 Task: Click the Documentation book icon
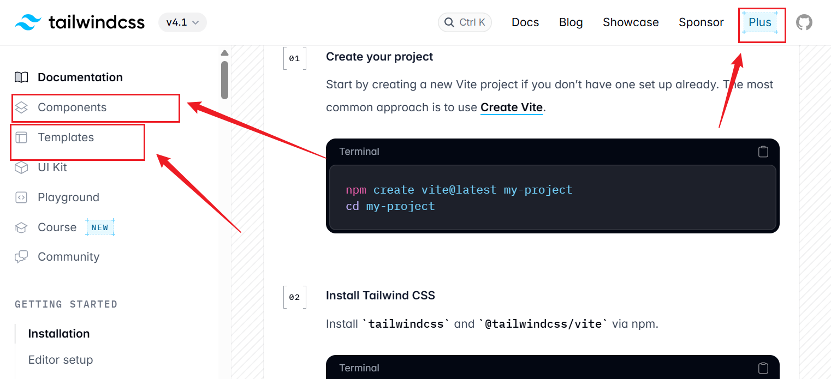[x=21, y=77]
